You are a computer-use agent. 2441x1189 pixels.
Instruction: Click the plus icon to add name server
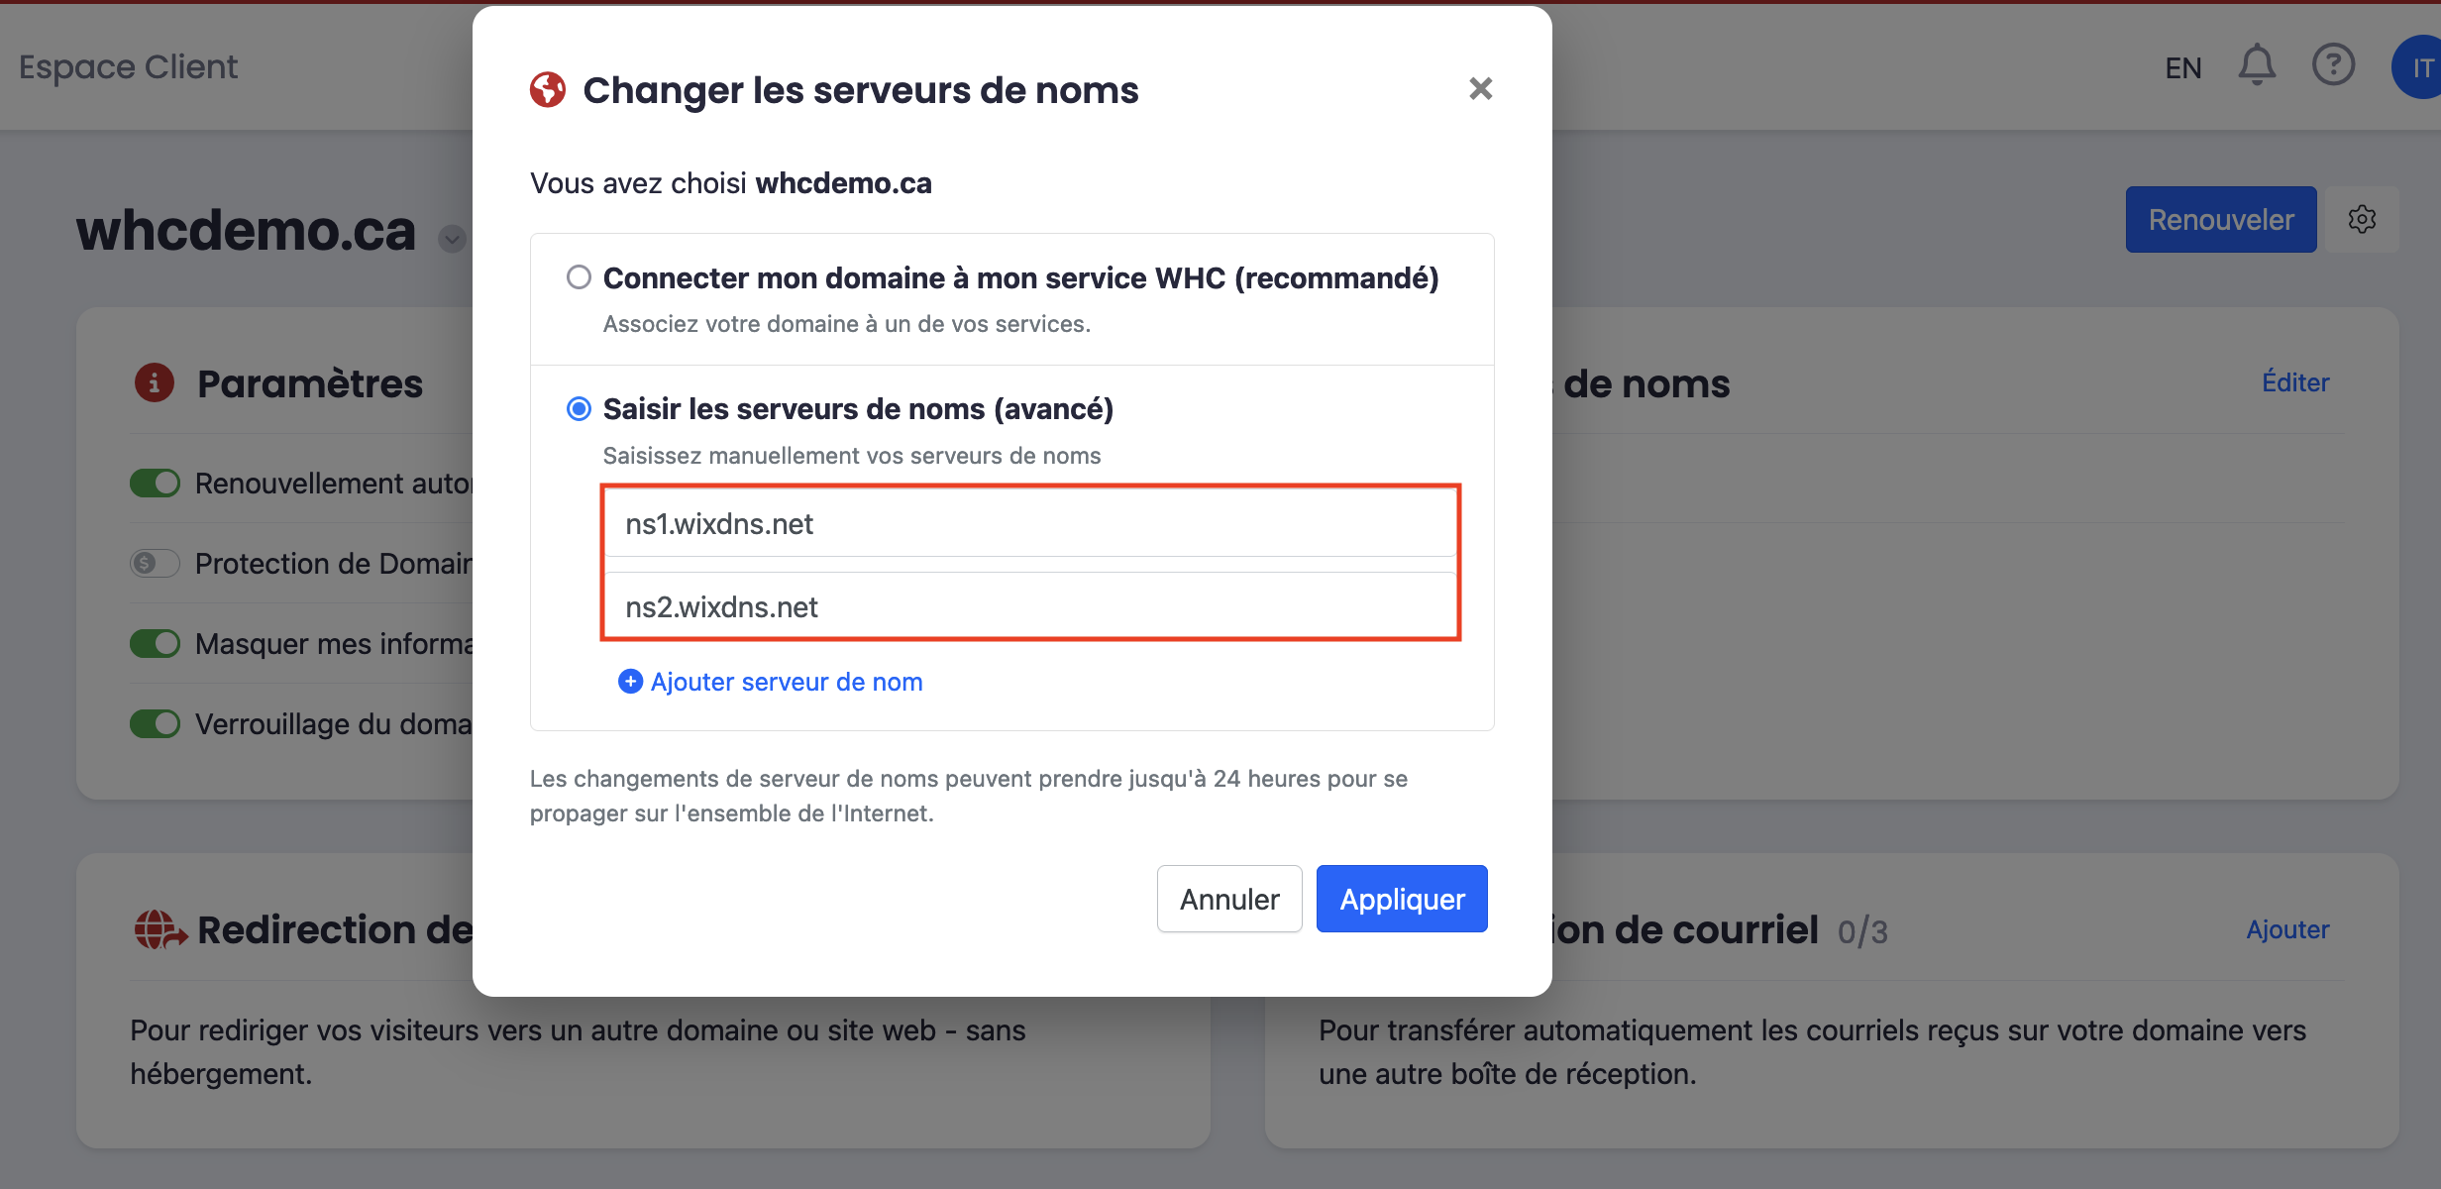click(630, 682)
